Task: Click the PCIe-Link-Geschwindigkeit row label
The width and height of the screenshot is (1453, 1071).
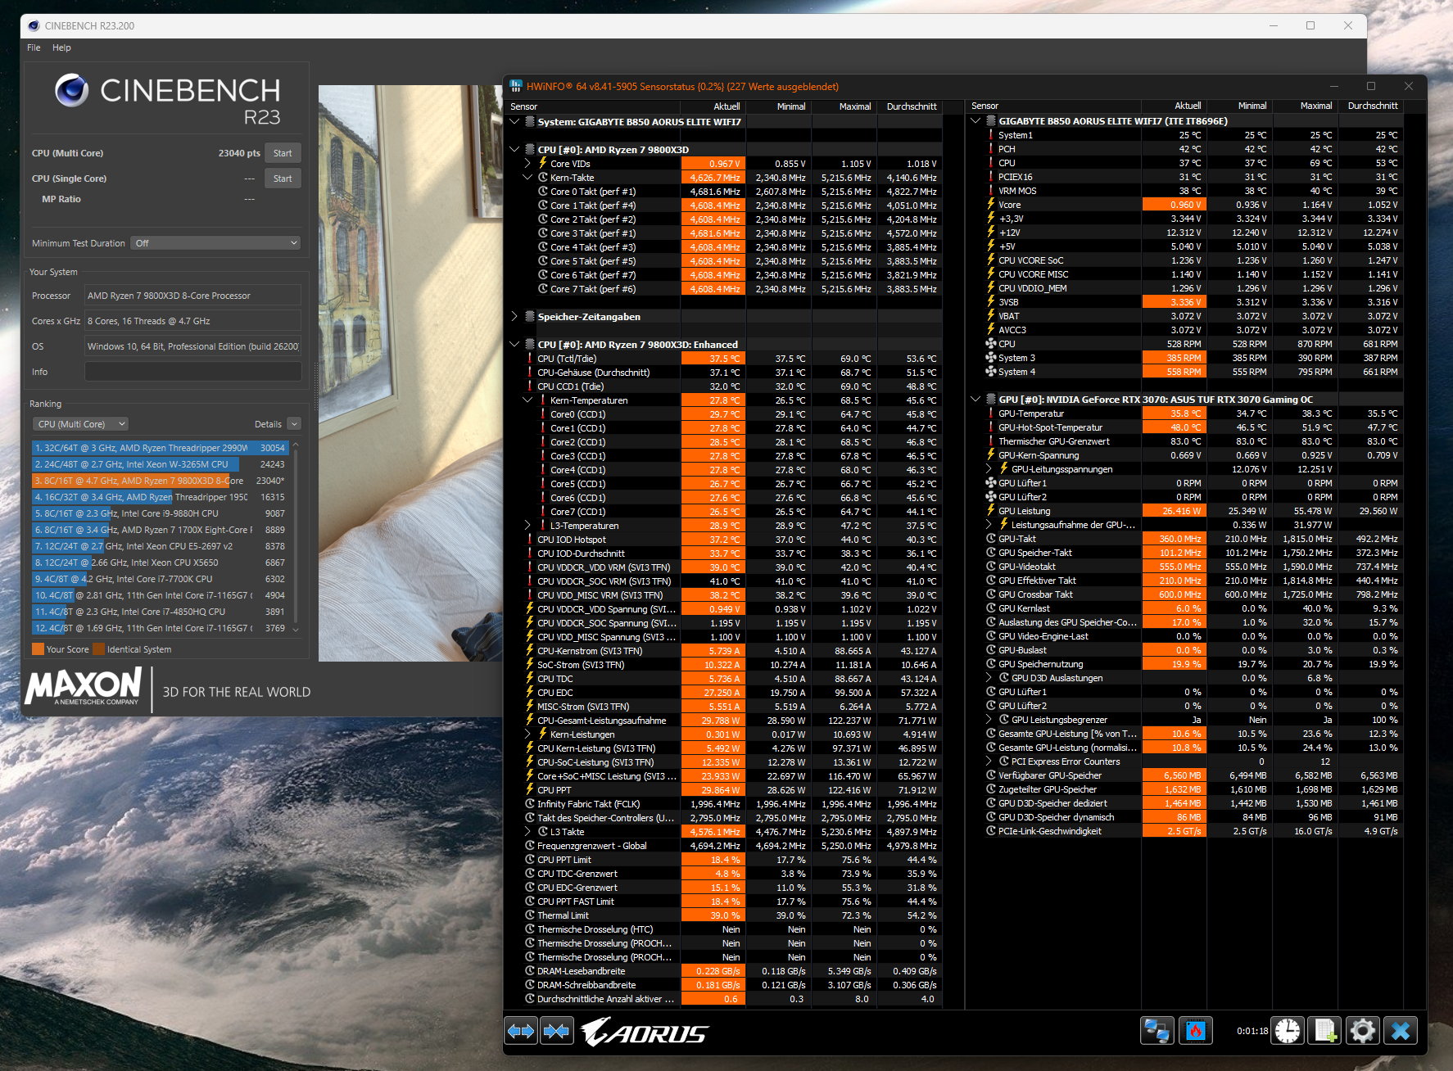Action: pos(1050,831)
